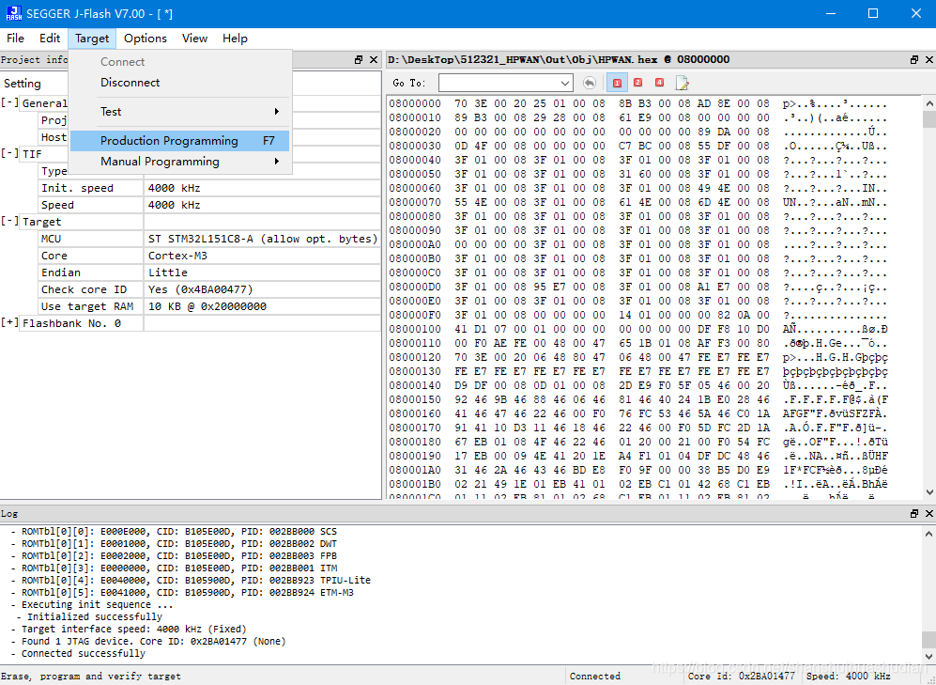
Task: Close the Project info panel
Action: [374, 60]
